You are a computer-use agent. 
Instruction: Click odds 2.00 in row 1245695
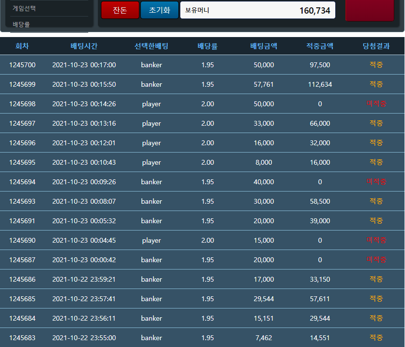pyautogui.click(x=208, y=162)
